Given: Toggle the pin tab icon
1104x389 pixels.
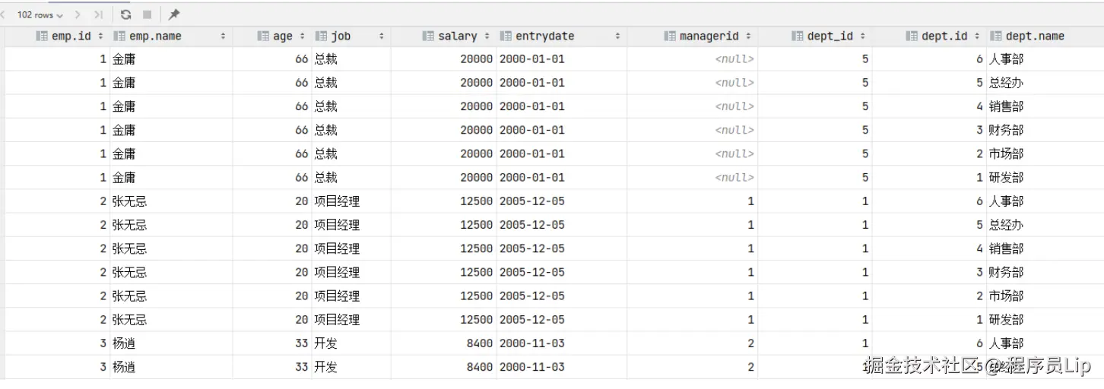Looking at the screenshot, I should [174, 14].
